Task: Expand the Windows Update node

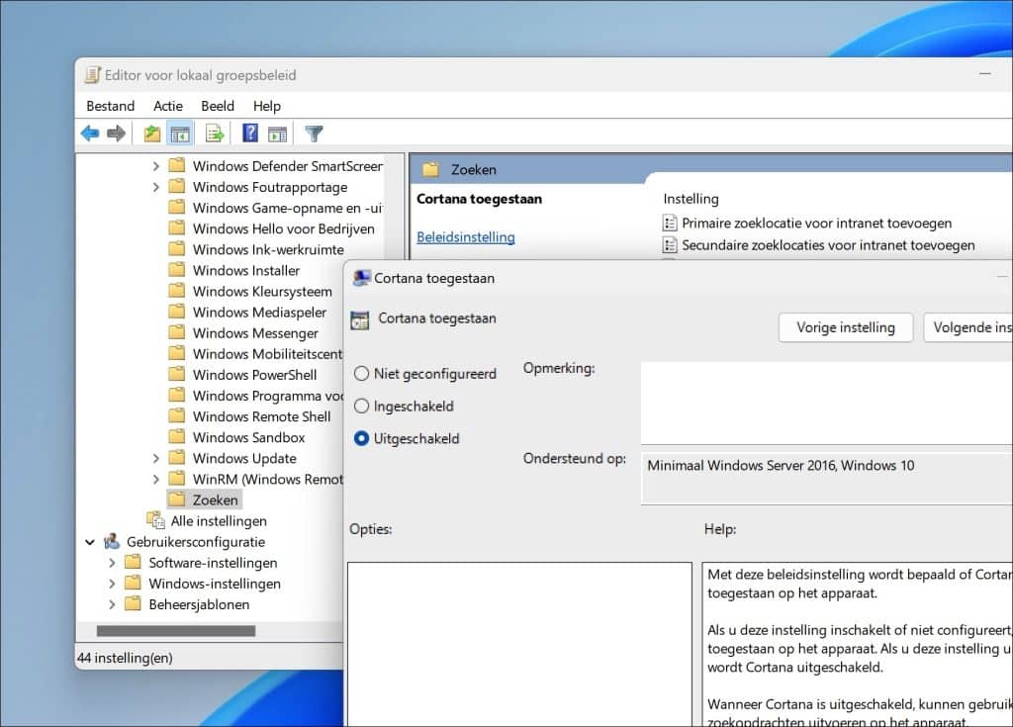Action: click(155, 458)
